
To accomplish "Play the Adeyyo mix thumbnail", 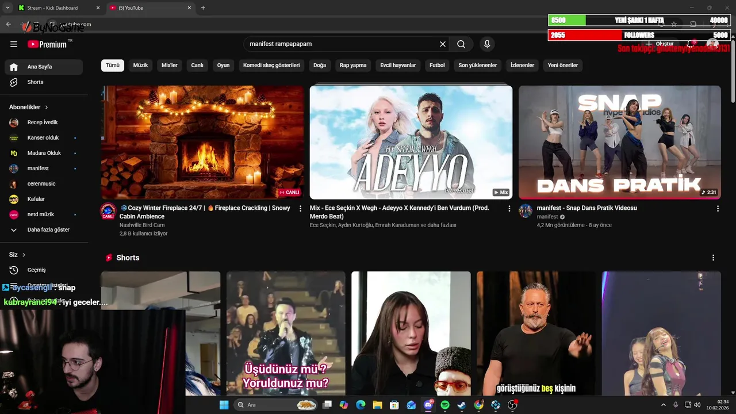I will tap(411, 142).
